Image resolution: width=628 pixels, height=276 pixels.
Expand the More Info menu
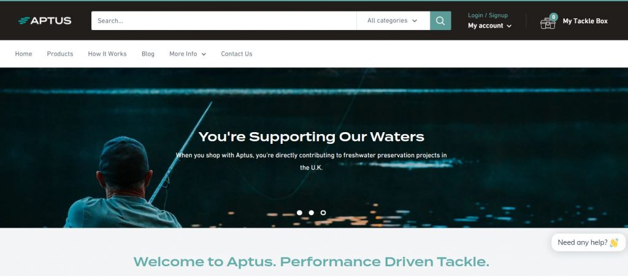pyautogui.click(x=188, y=54)
